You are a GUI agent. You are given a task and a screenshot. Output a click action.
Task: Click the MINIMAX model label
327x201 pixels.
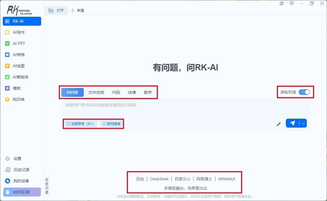point(226,179)
